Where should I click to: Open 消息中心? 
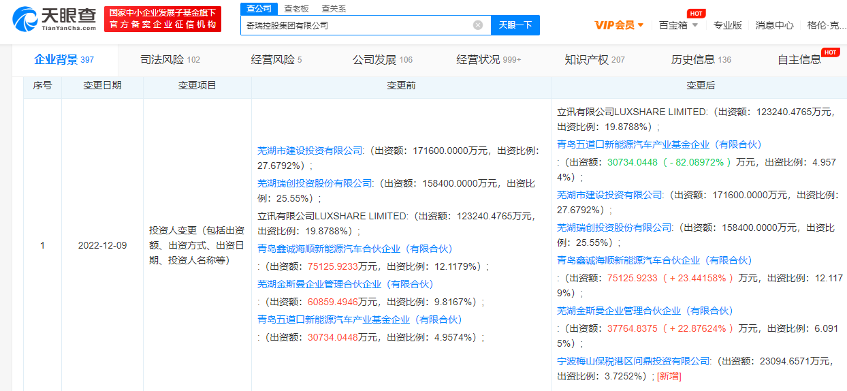coord(774,25)
